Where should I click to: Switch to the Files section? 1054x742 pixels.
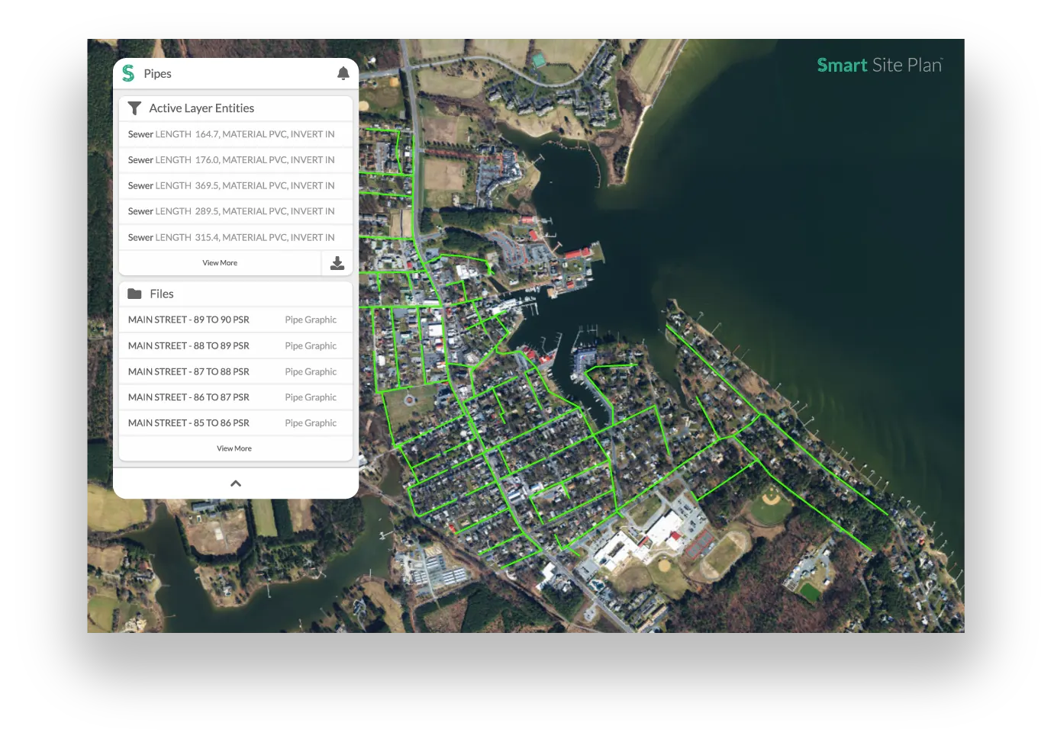161,293
